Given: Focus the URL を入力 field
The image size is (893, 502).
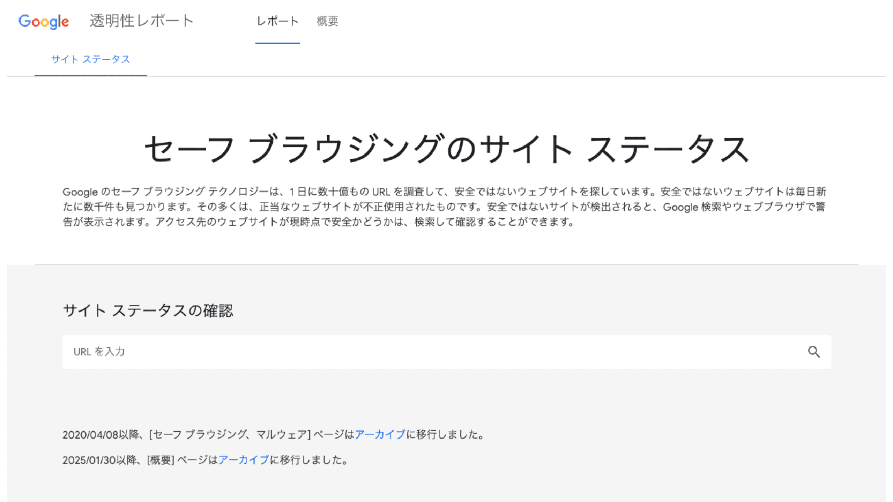Looking at the screenshot, I should coord(419,352).
